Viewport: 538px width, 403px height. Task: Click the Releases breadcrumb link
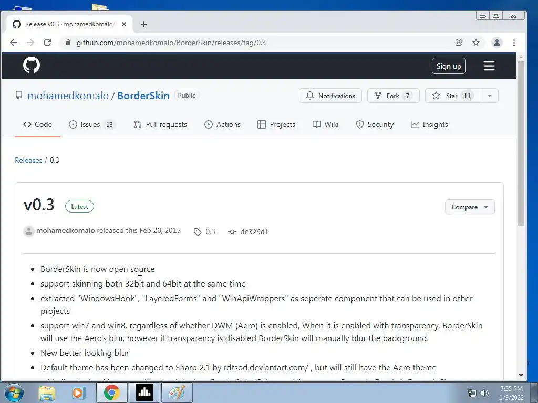pyautogui.click(x=28, y=160)
